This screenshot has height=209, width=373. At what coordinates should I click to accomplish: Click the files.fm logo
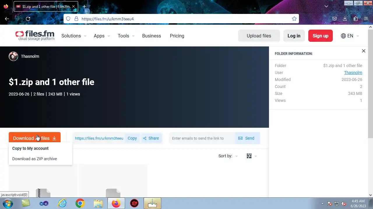(35, 36)
